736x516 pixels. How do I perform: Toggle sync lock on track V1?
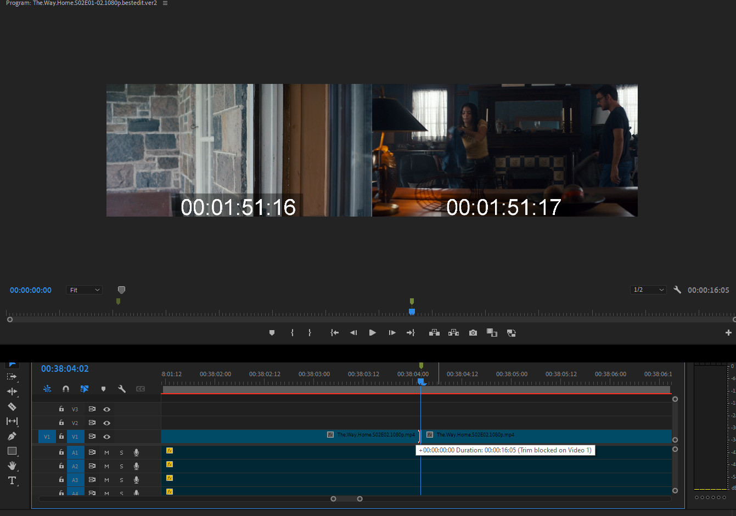(x=92, y=436)
